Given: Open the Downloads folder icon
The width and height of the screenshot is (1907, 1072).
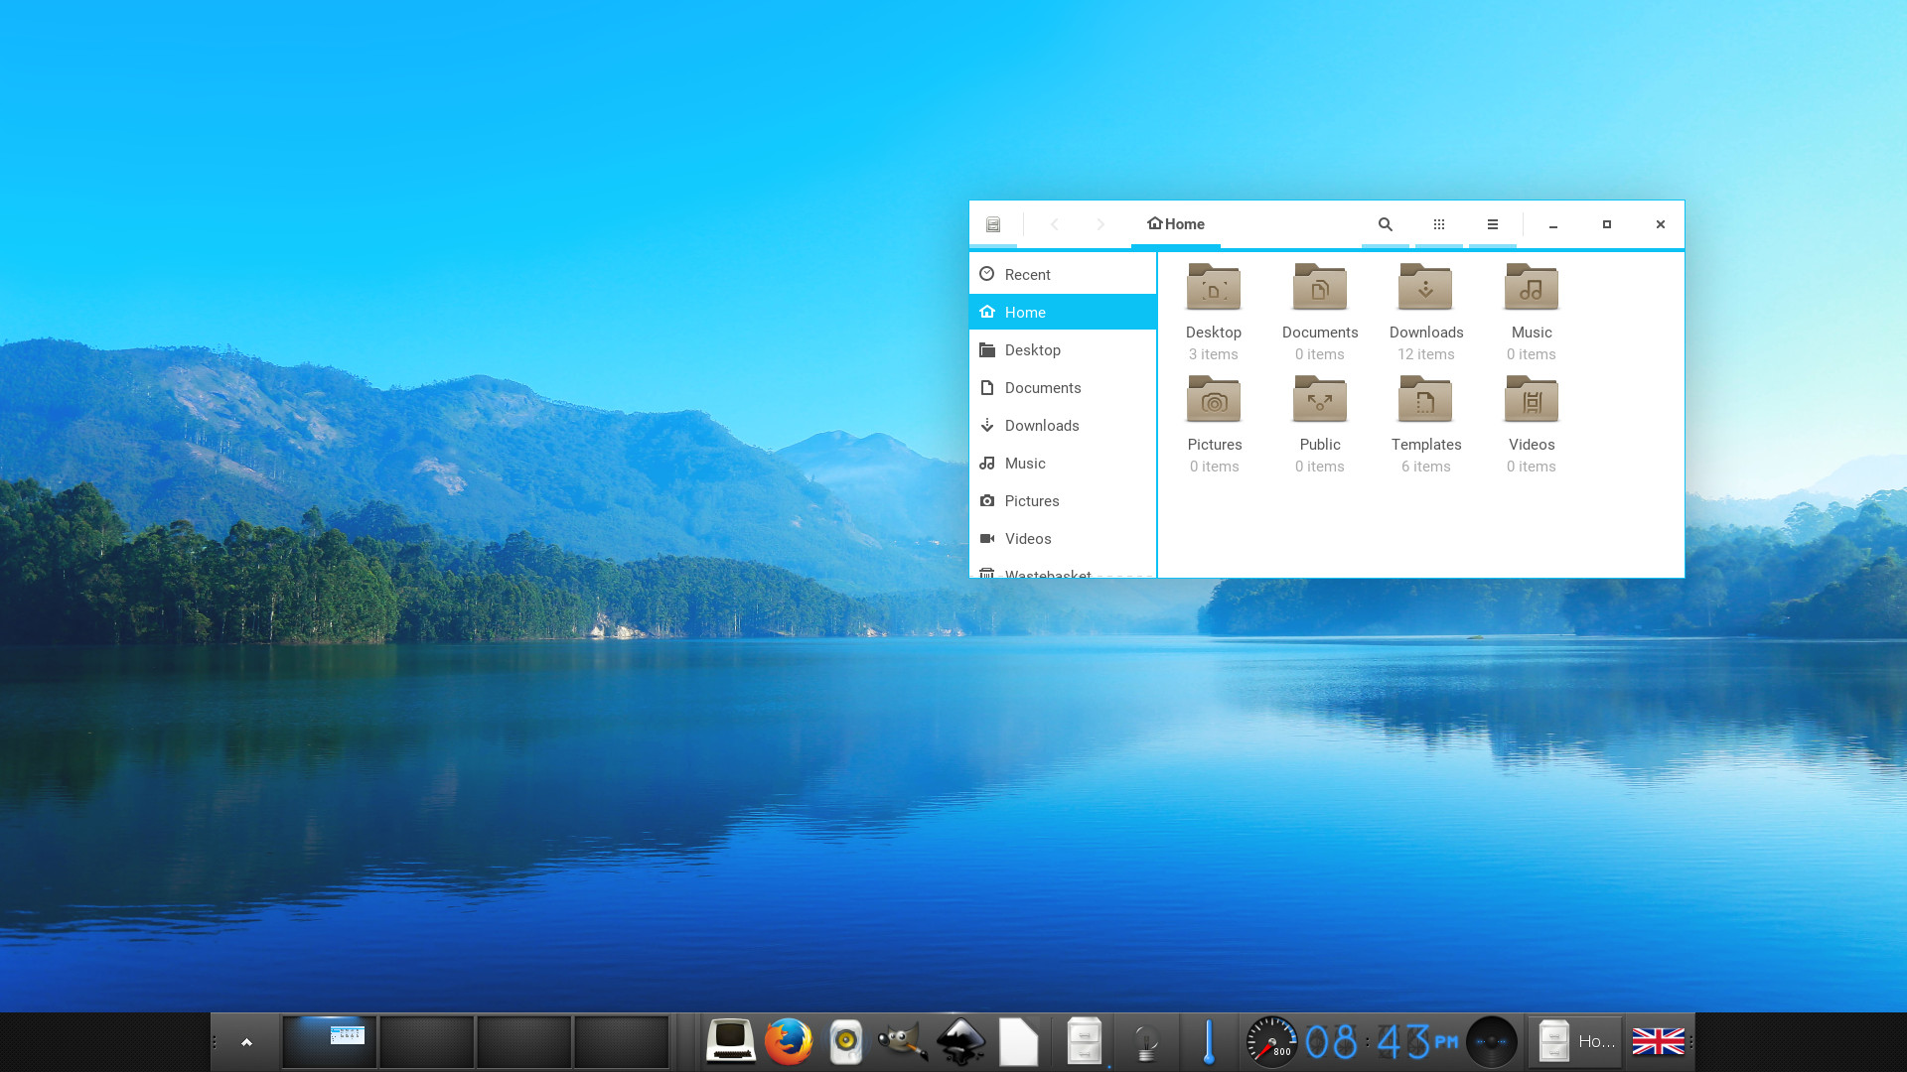Looking at the screenshot, I should point(1425,289).
